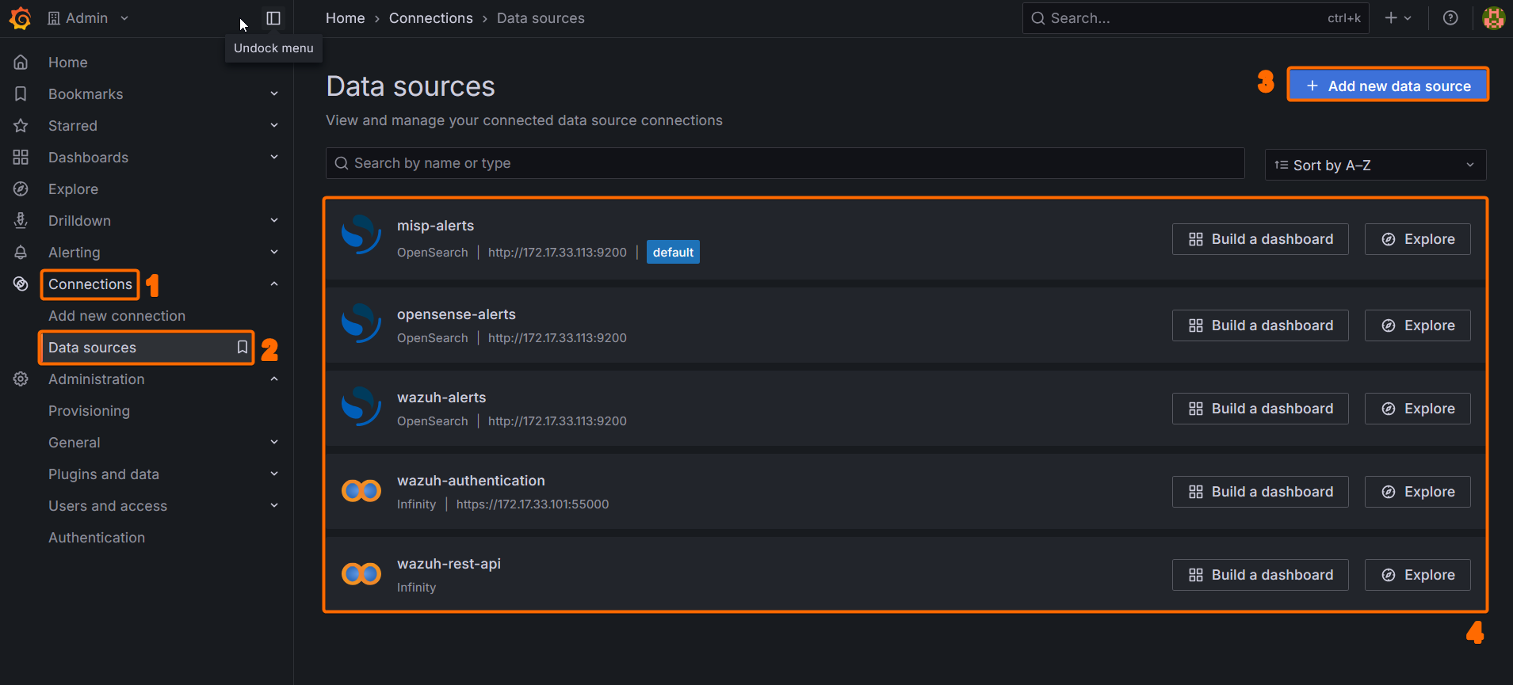Click the OpenSearch logo for wazuh-alerts
1513x685 pixels.
point(361,406)
